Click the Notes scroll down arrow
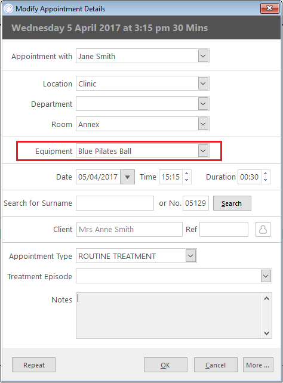Viewport: 283px width, 383px height. click(x=267, y=333)
